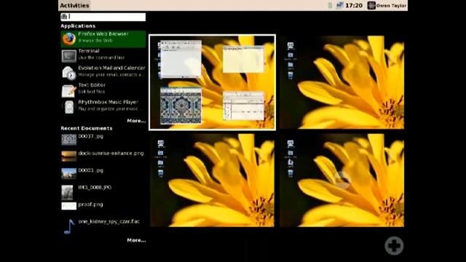
Task: Click Trash desktop icon in bottom-left workspace
Action: tap(161, 173)
